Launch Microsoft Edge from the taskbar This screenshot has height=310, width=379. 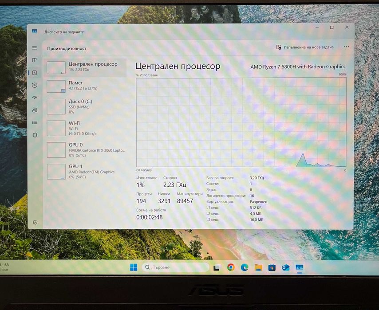(x=245, y=267)
